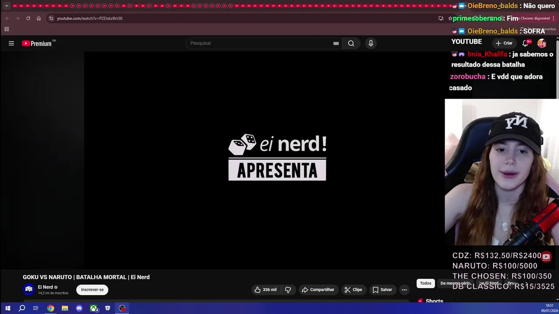Viewport: 559px width, 314px height.
Task: Open the more actions three-dot button
Action: [x=404, y=290]
